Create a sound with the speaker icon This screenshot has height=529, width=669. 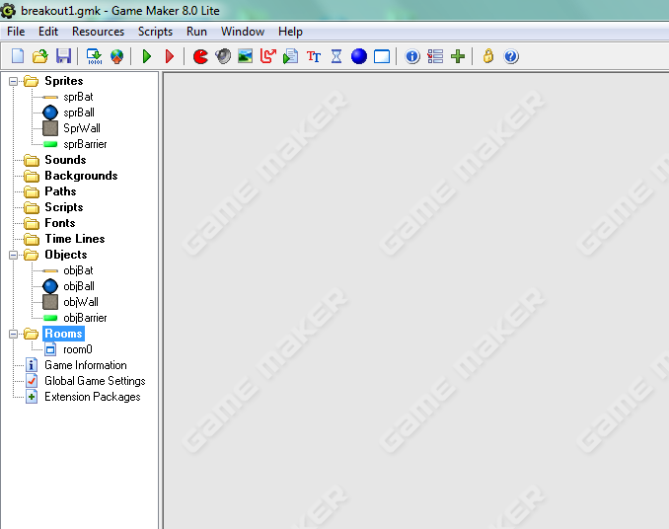pyautogui.click(x=223, y=56)
